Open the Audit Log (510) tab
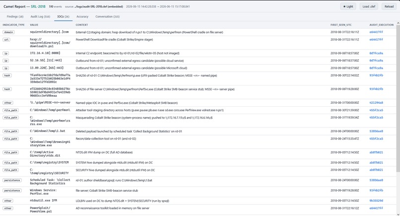The width and height of the screenshot is (400, 216). [40, 16]
